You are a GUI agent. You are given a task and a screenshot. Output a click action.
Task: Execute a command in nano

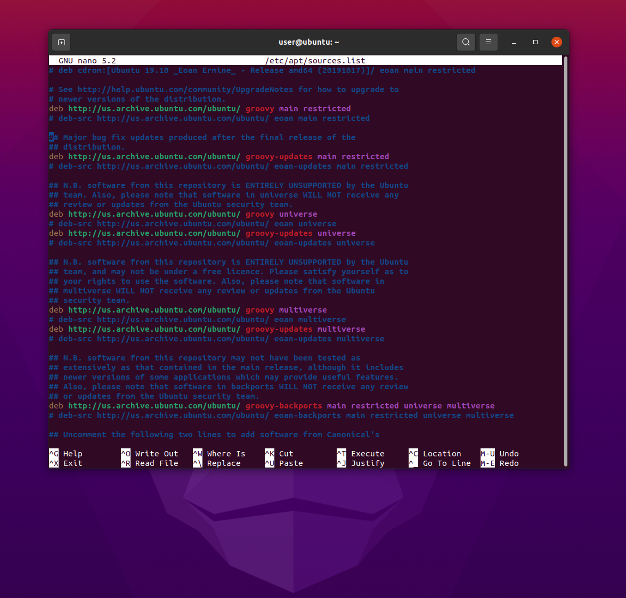tap(360, 454)
